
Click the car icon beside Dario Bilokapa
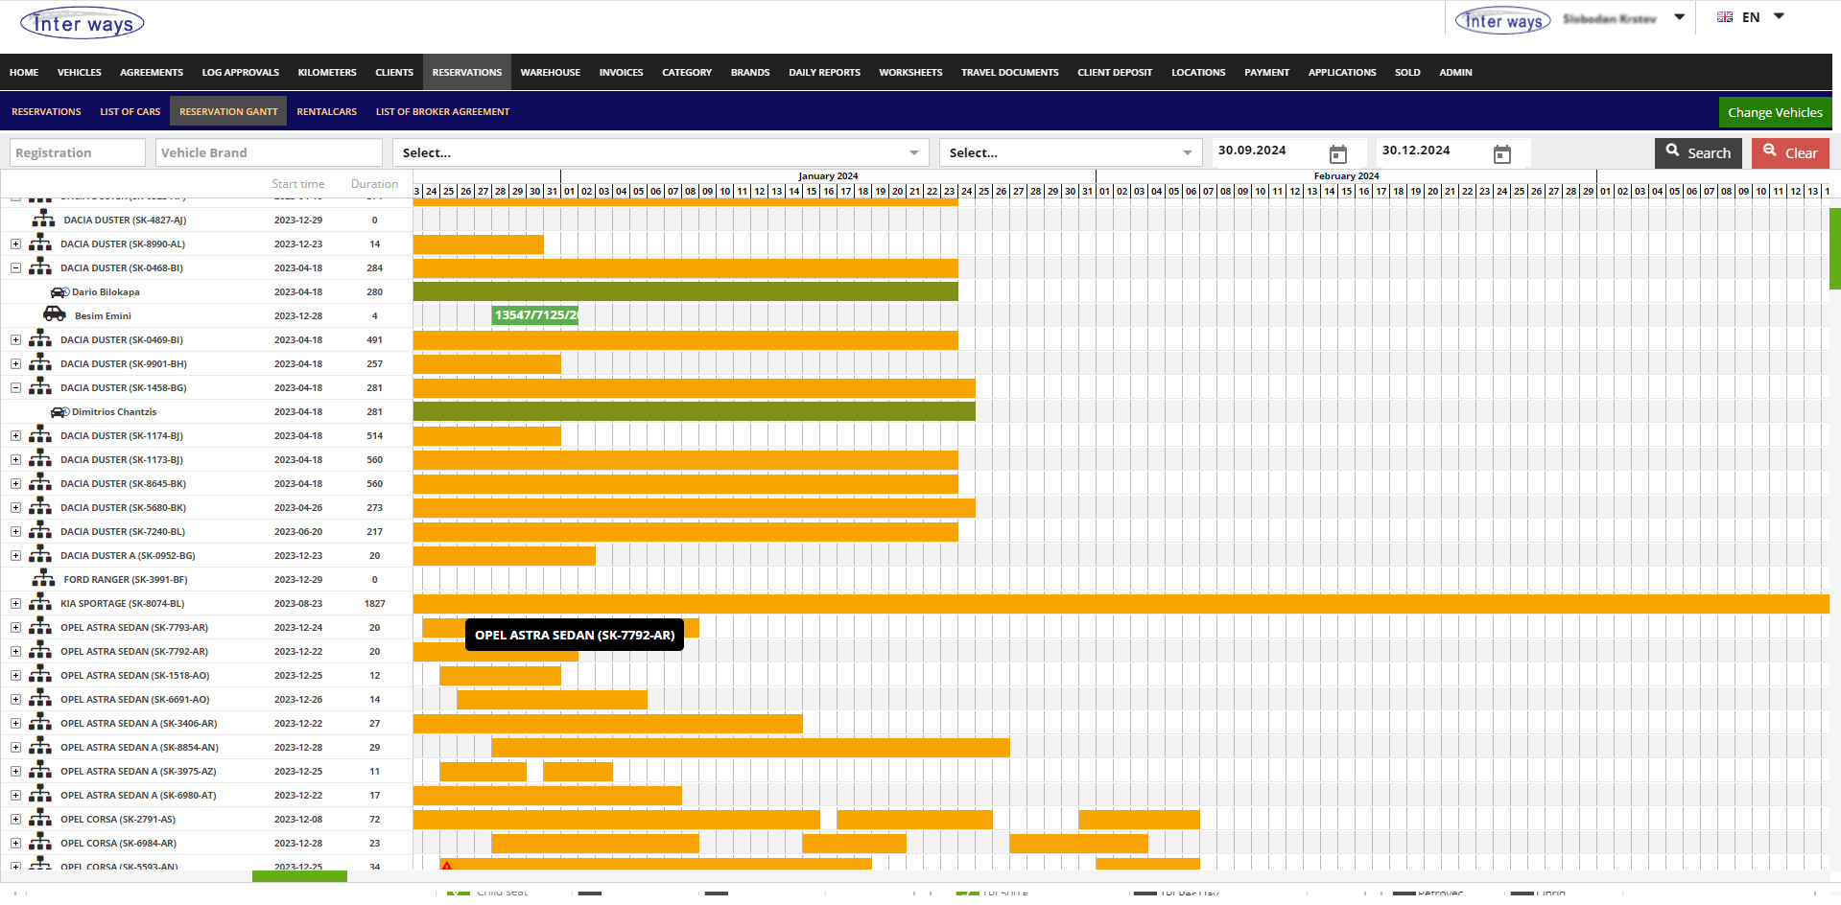59,291
